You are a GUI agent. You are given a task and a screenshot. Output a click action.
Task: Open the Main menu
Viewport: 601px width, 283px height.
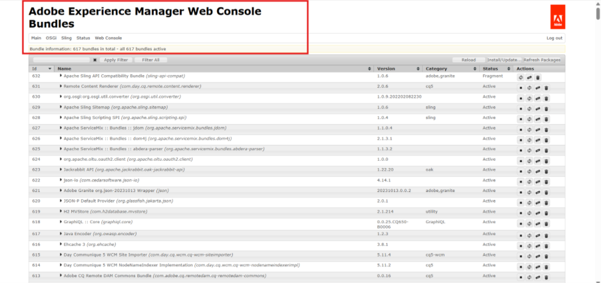click(x=36, y=38)
